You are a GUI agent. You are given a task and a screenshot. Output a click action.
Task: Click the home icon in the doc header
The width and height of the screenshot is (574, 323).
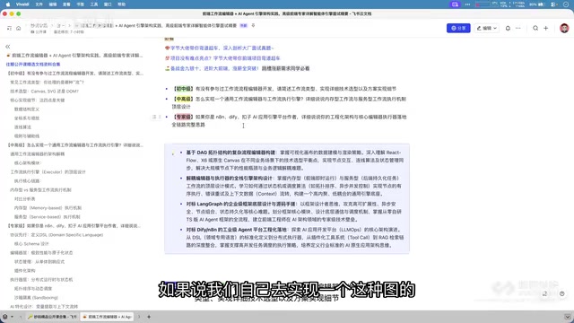click(18, 28)
